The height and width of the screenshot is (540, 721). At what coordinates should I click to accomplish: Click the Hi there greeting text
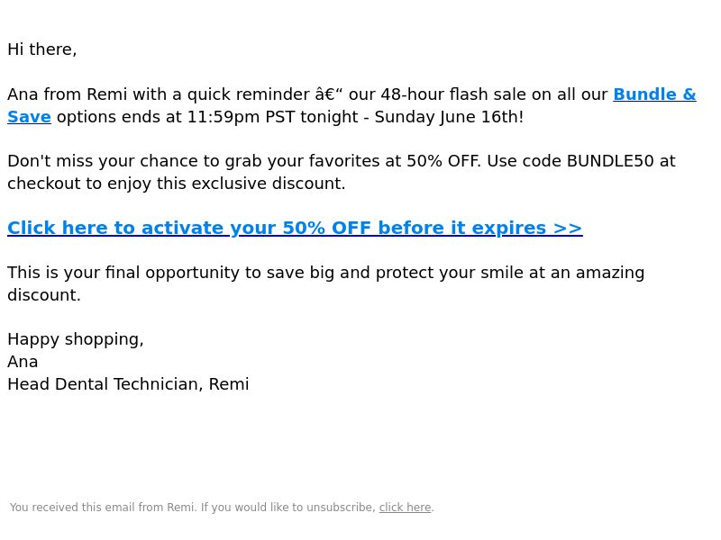[41, 49]
